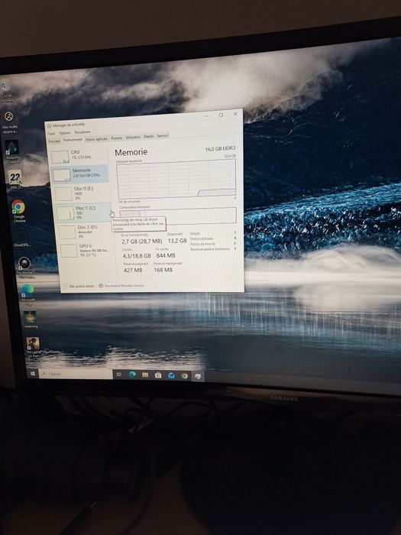
Task: Click the '4,3/18,8 GB' committed value
Action: point(137,255)
